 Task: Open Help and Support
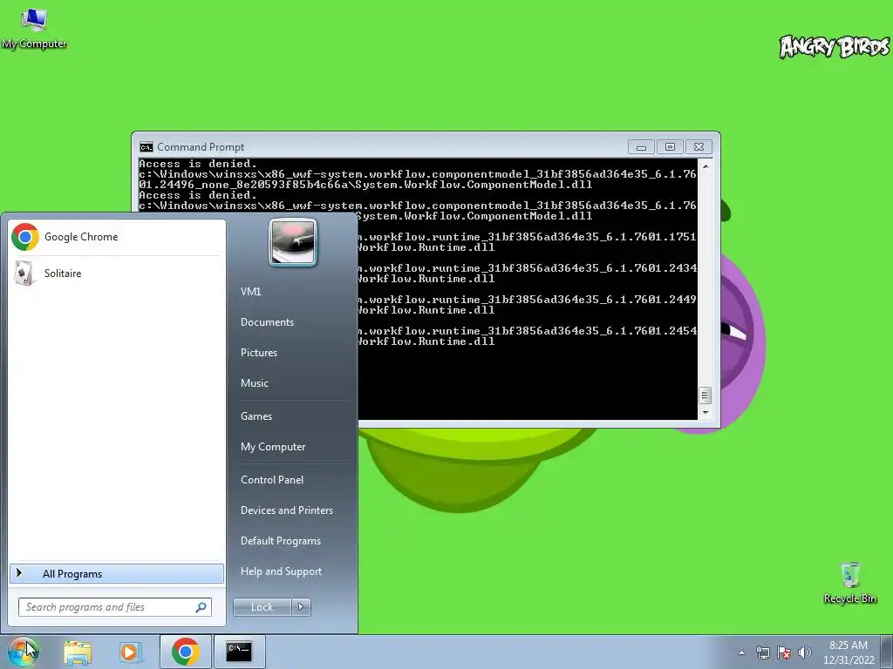[x=281, y=571]
